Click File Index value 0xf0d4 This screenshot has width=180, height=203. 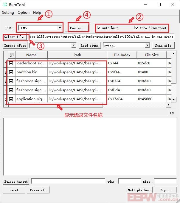114,90
